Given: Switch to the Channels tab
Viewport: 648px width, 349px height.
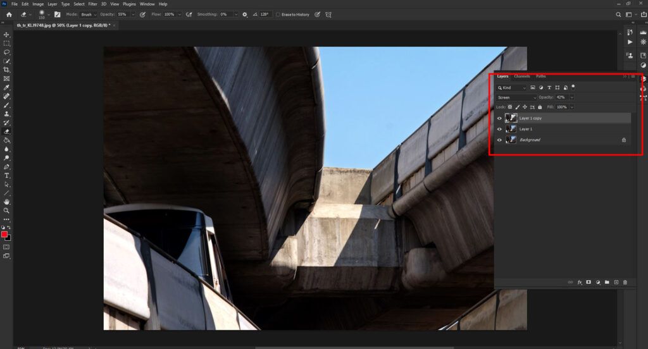Looking at the screenshot, I should click(522, 77).
